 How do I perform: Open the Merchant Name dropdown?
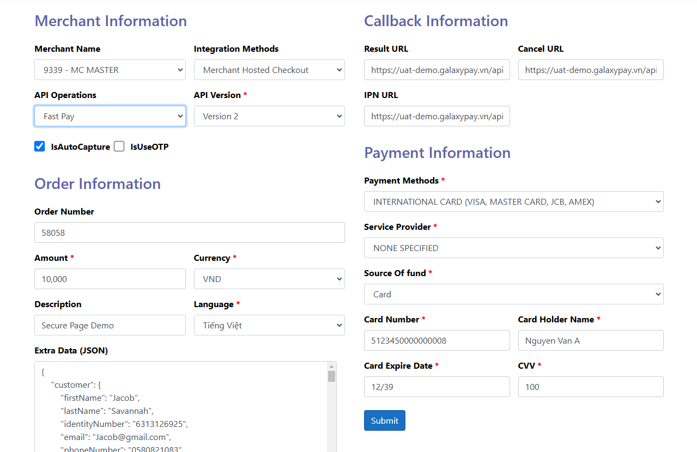tap(110, 70)
